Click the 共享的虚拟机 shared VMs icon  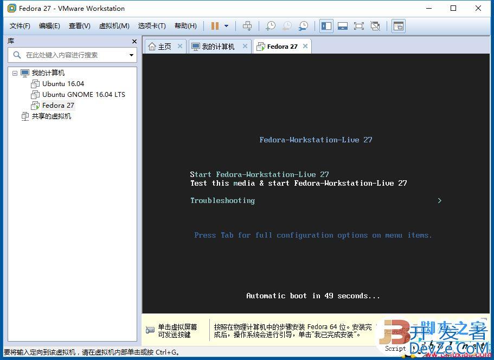[x=25, y=116]
